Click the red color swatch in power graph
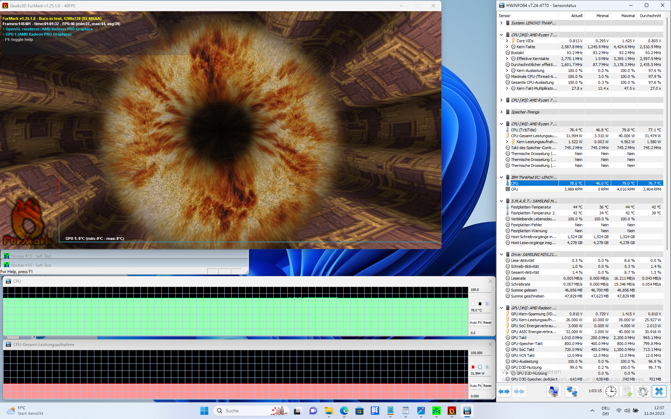671x419 pixels. 473,367
